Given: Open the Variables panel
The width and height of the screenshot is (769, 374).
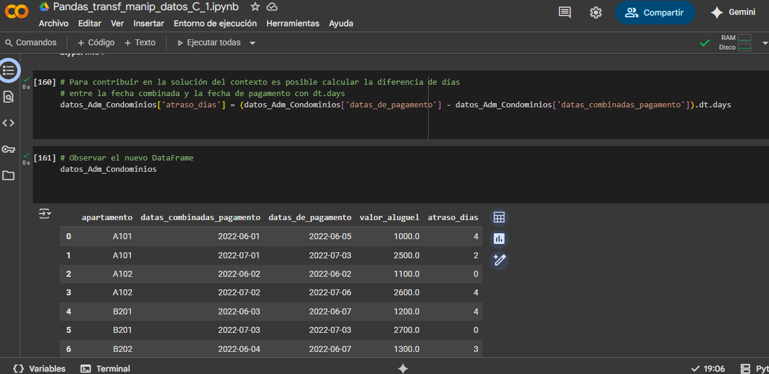Looking at the screenshot, I should (x=39, y=369).
